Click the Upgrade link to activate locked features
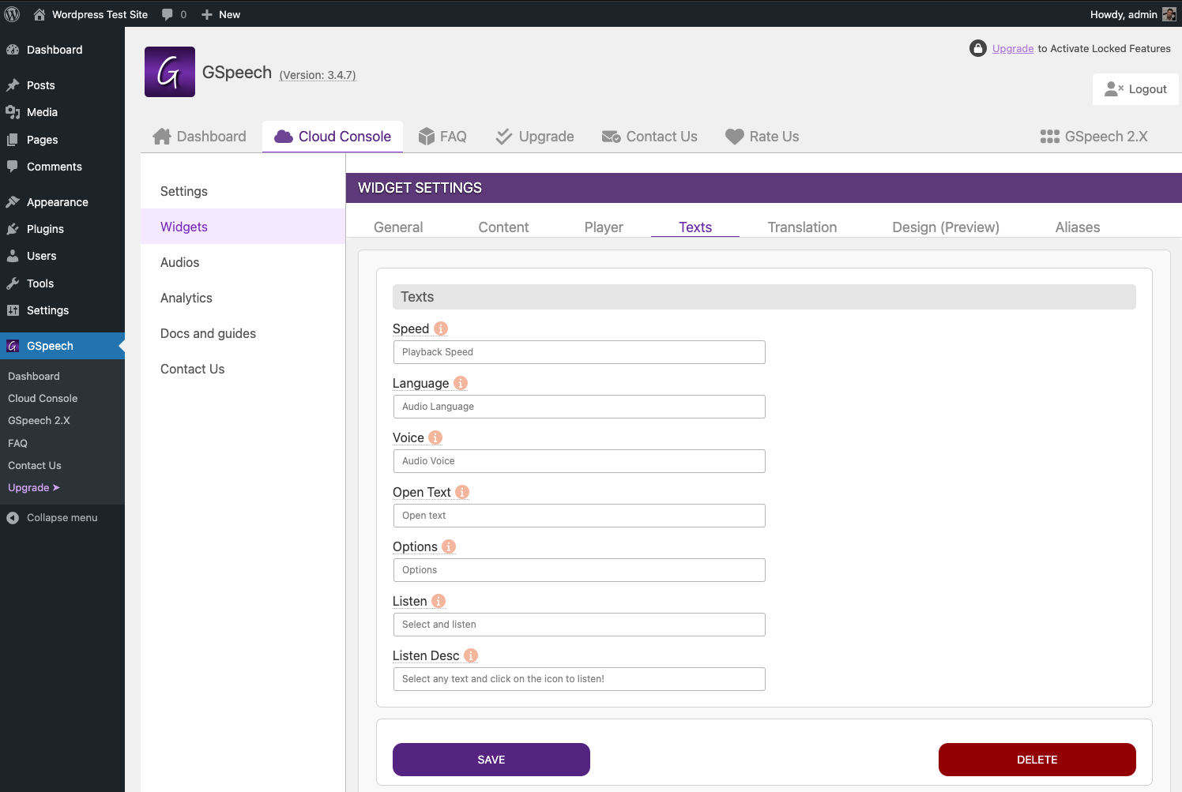The image size is (1182, 792). click(1013, 48)
